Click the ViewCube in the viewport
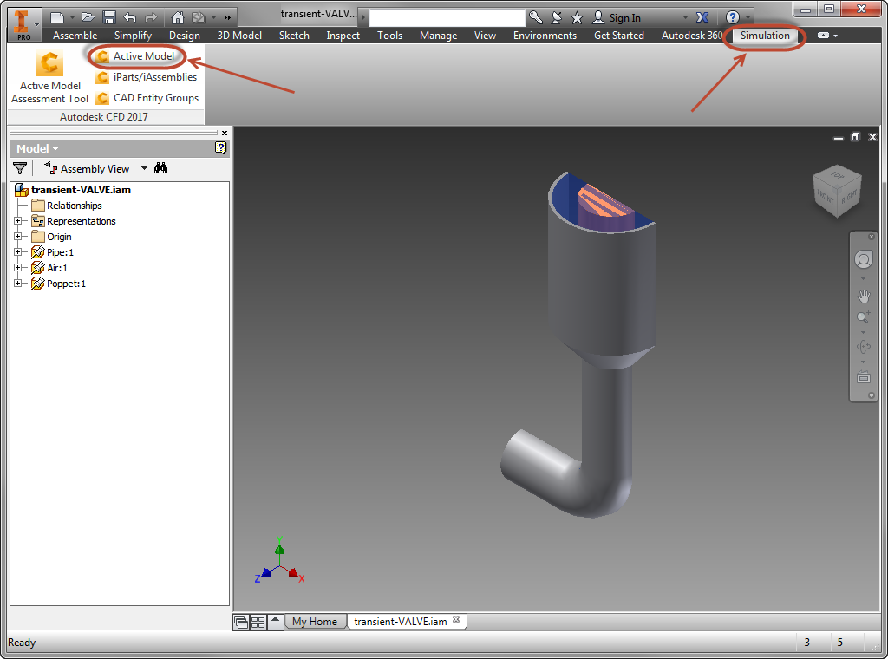888x659 pixels. [x=837, y=192]
